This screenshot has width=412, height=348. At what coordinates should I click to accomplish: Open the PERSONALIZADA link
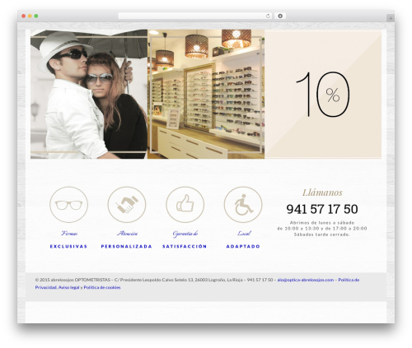pyautogui.click(x=127, y=247)
